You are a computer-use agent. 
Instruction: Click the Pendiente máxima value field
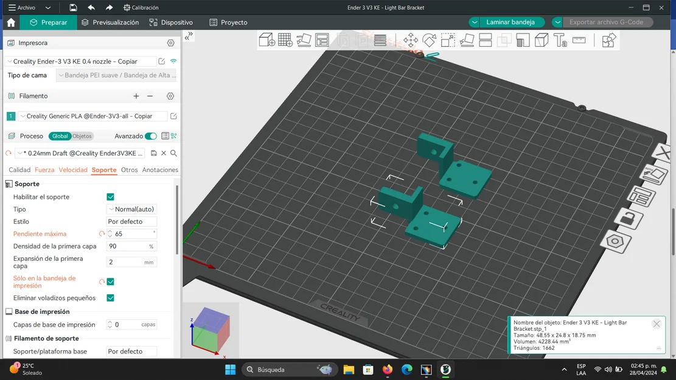tap(133, 234)
